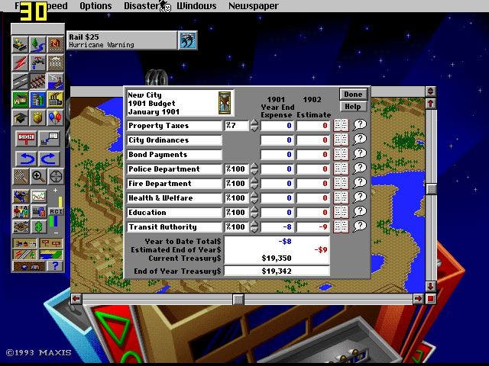Open the Windows menu

pos(196,6)
